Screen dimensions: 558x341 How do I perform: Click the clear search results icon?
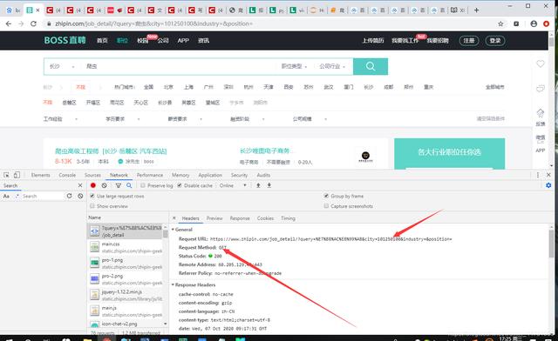(x=80, y=196)
